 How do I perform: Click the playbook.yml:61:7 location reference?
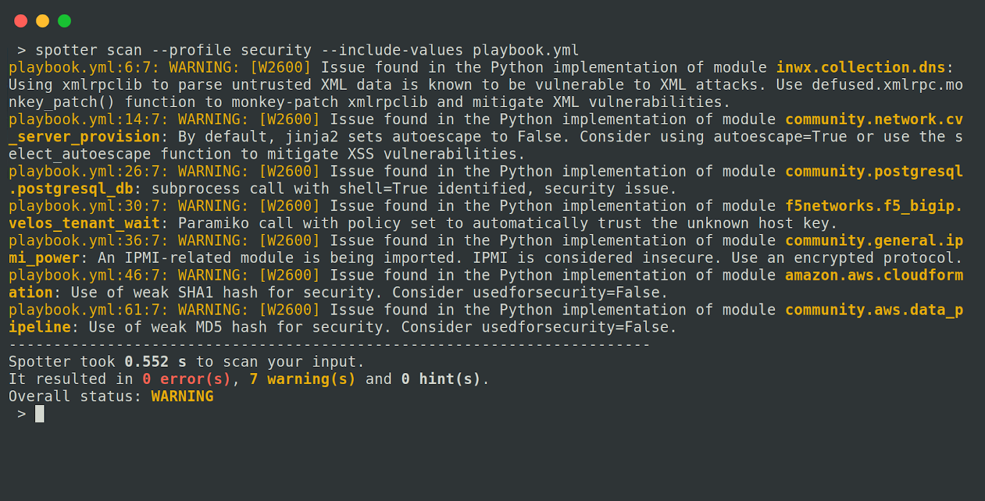pyautogui.click(x=84, y=310)
